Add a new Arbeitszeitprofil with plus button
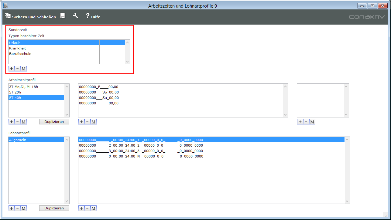This screenshot has height=220, width=391. tap(12, 122)
